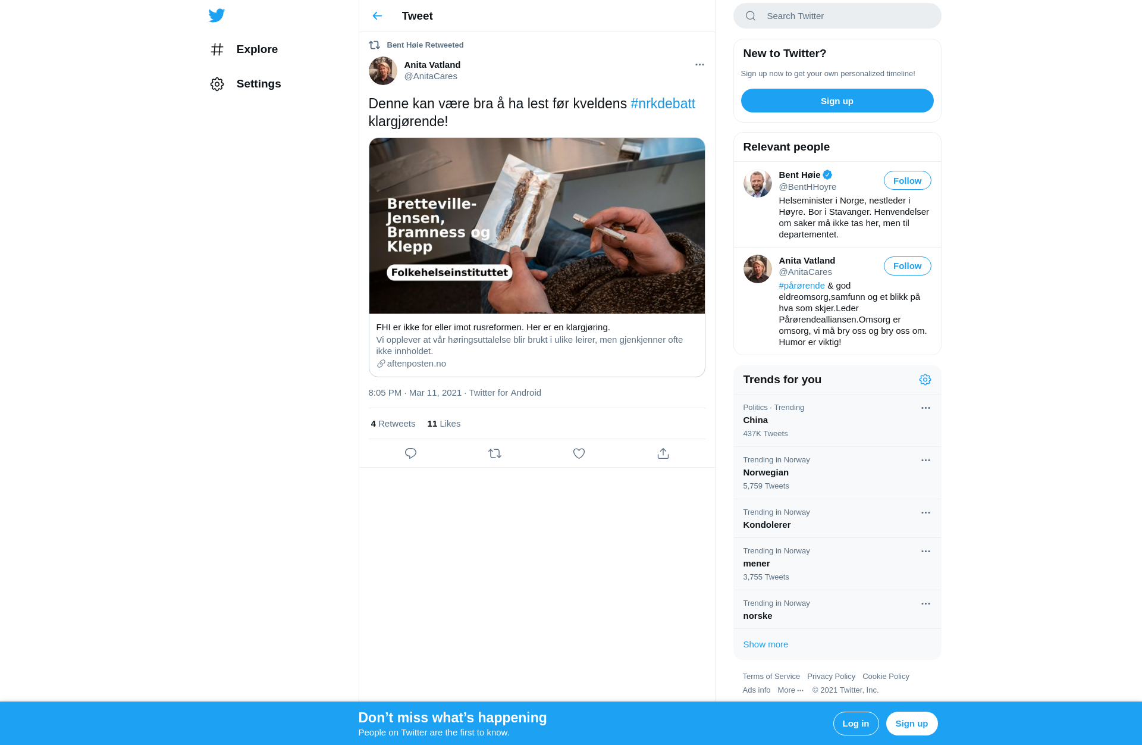Retweet using the action bar icon
Viewport: 1142px width, 745px height.
[495, 453]
